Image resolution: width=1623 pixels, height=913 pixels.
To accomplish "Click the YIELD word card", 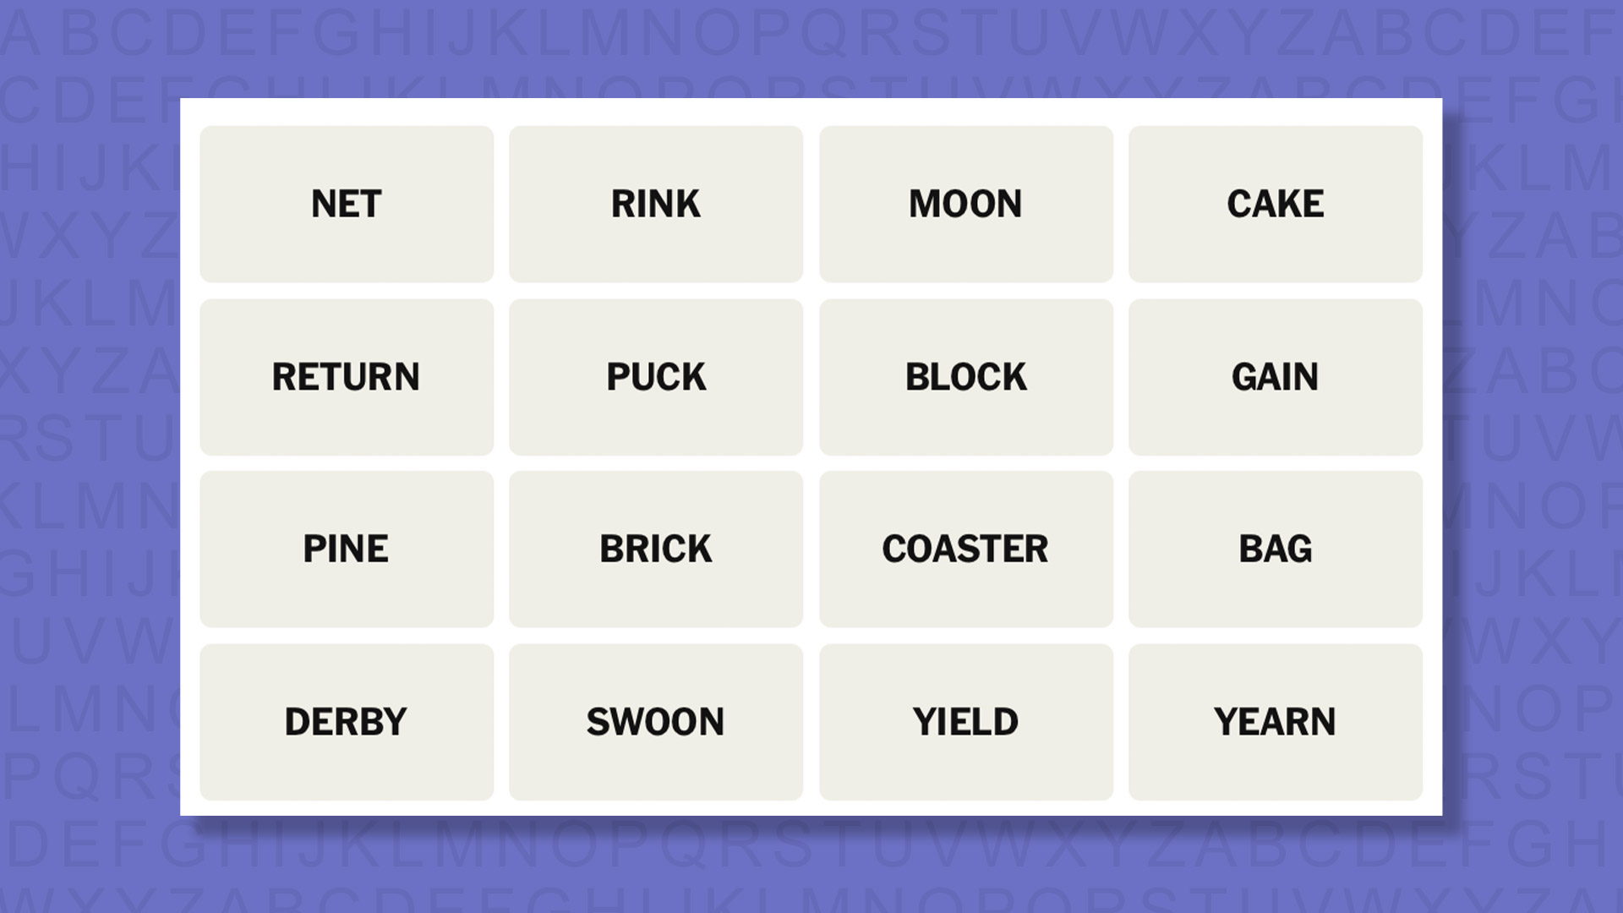I will coord(965,721).
